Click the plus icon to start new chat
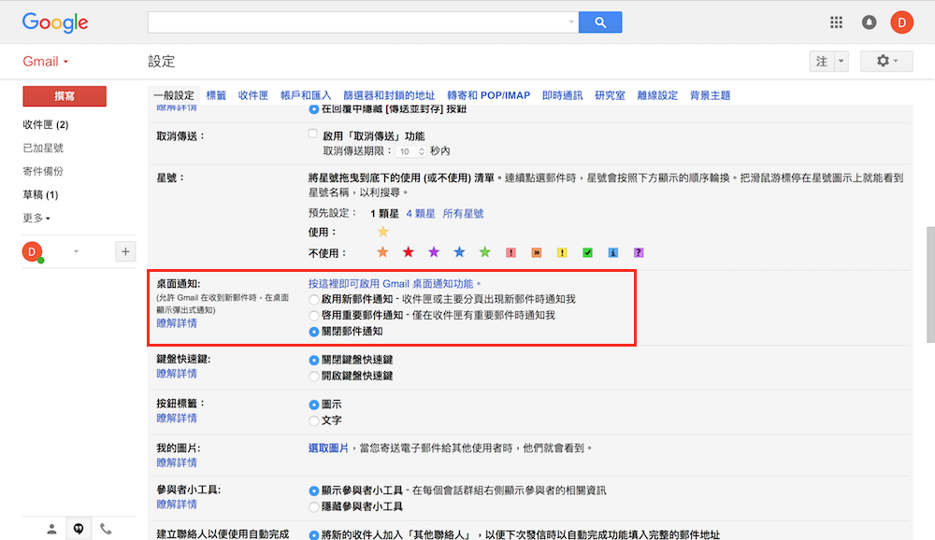Viewport: 935px width, 540px height. (125, 251)
